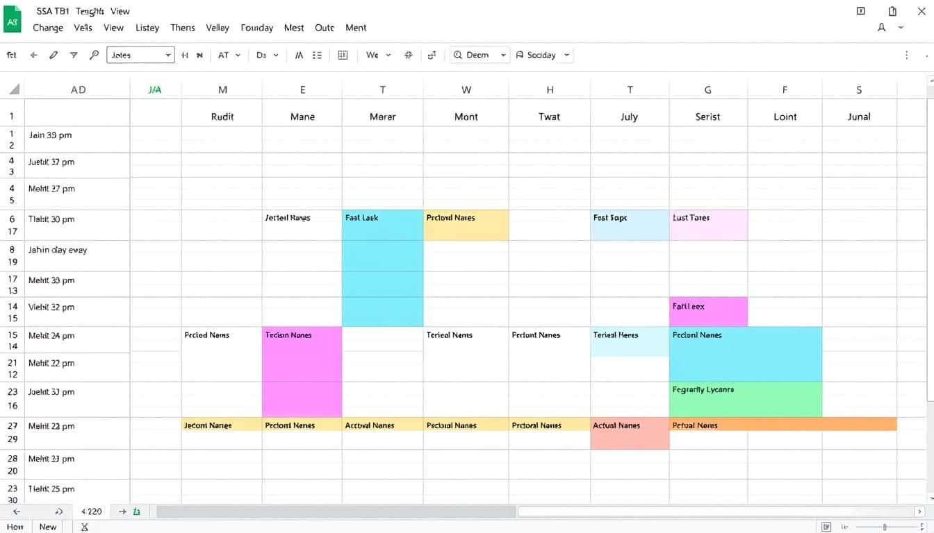Click the gear-like icon after 'We'
Screen dimensions: 934x533
tap(409, 55)
